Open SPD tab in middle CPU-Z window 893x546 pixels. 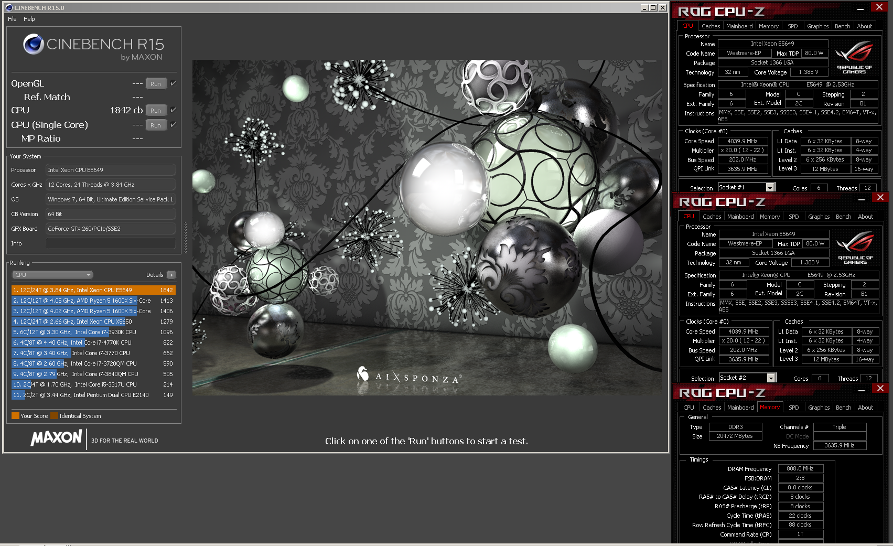pos(794,217)
